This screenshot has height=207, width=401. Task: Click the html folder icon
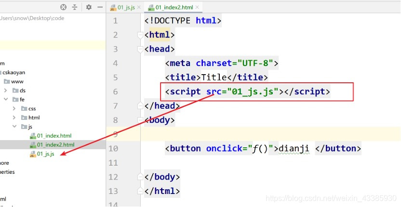(24, 117)
